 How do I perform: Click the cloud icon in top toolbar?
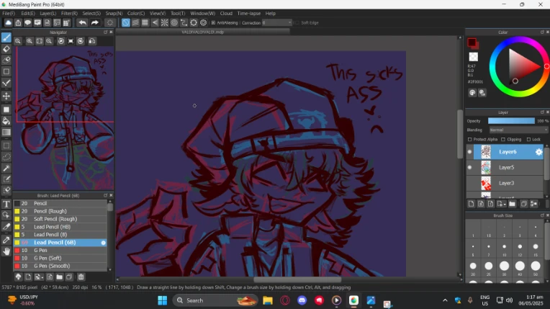[x=8, y=23]
